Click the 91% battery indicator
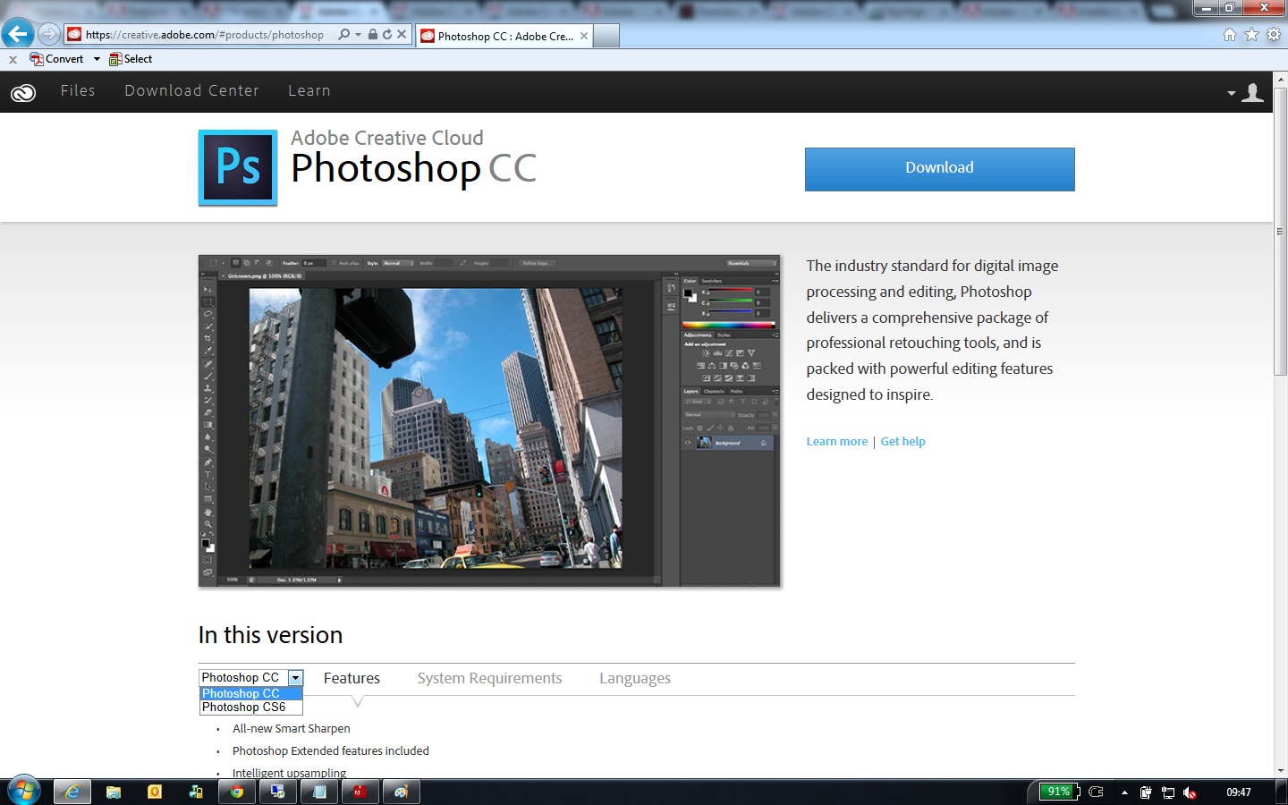1288x805 pixels. point(1060,792)
